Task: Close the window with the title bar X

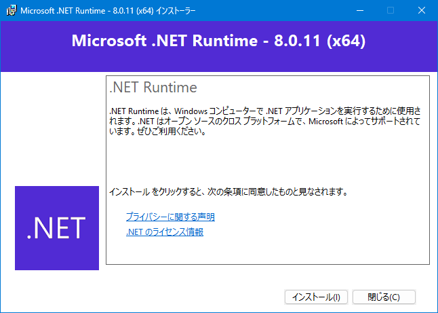Action: pyautogui.click(x=422, y=11)
